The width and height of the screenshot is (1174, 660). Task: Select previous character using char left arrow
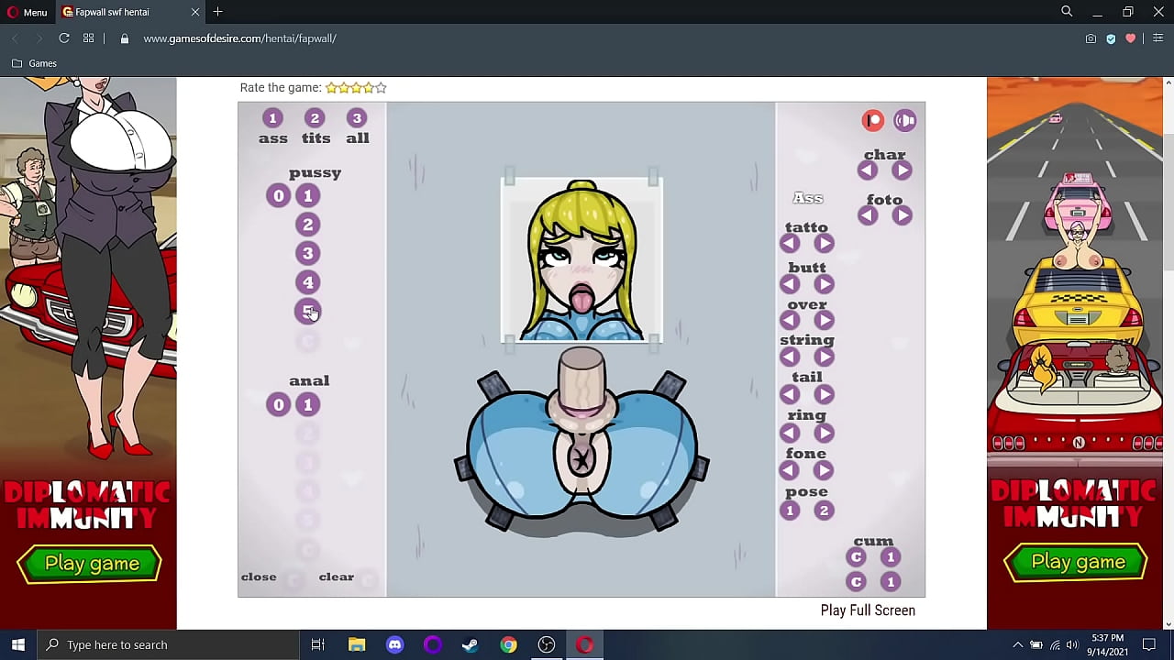point(867,170)
